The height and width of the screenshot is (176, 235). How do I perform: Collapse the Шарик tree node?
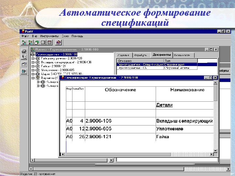(33, 74)
